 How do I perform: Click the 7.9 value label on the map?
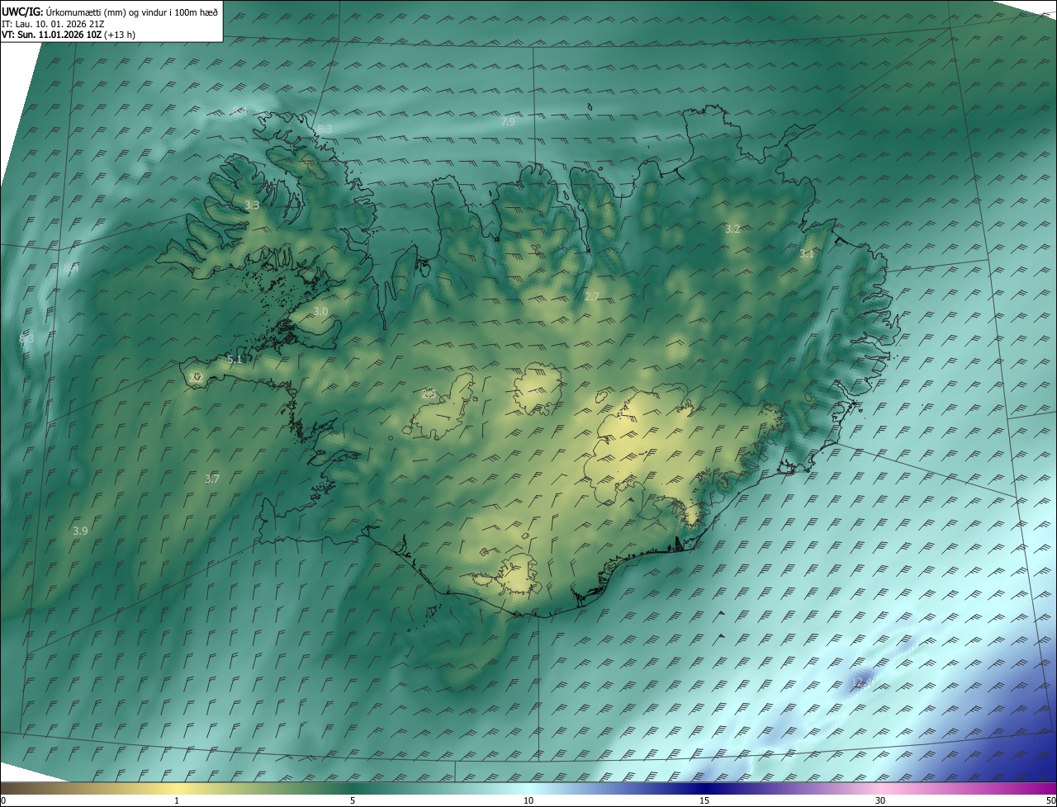[508, 122]
